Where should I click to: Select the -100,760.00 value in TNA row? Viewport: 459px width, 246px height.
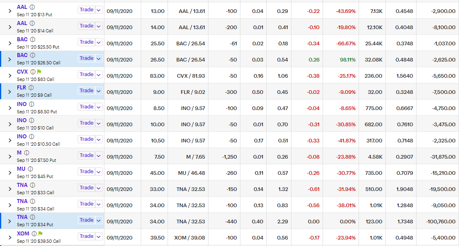point(441,221)
